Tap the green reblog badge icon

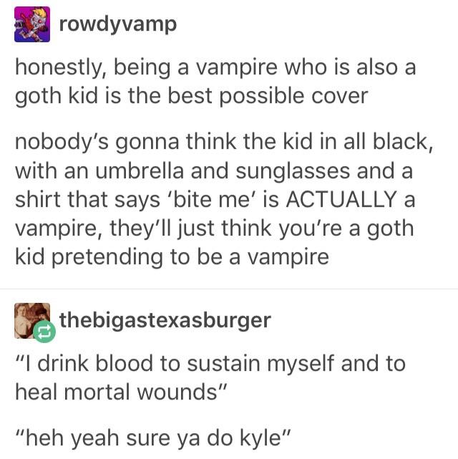[44, 332]
